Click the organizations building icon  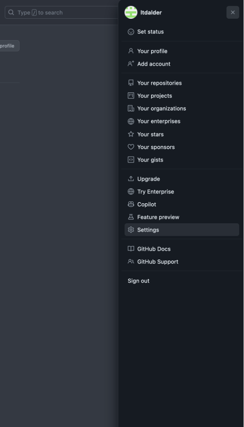click(x=130, y=108)
